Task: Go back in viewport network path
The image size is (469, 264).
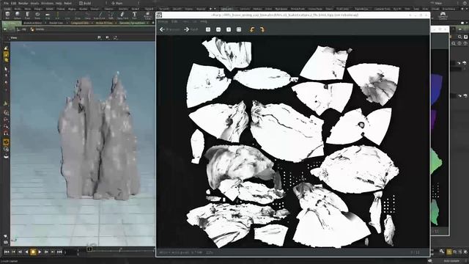Action: pos(5,29)
